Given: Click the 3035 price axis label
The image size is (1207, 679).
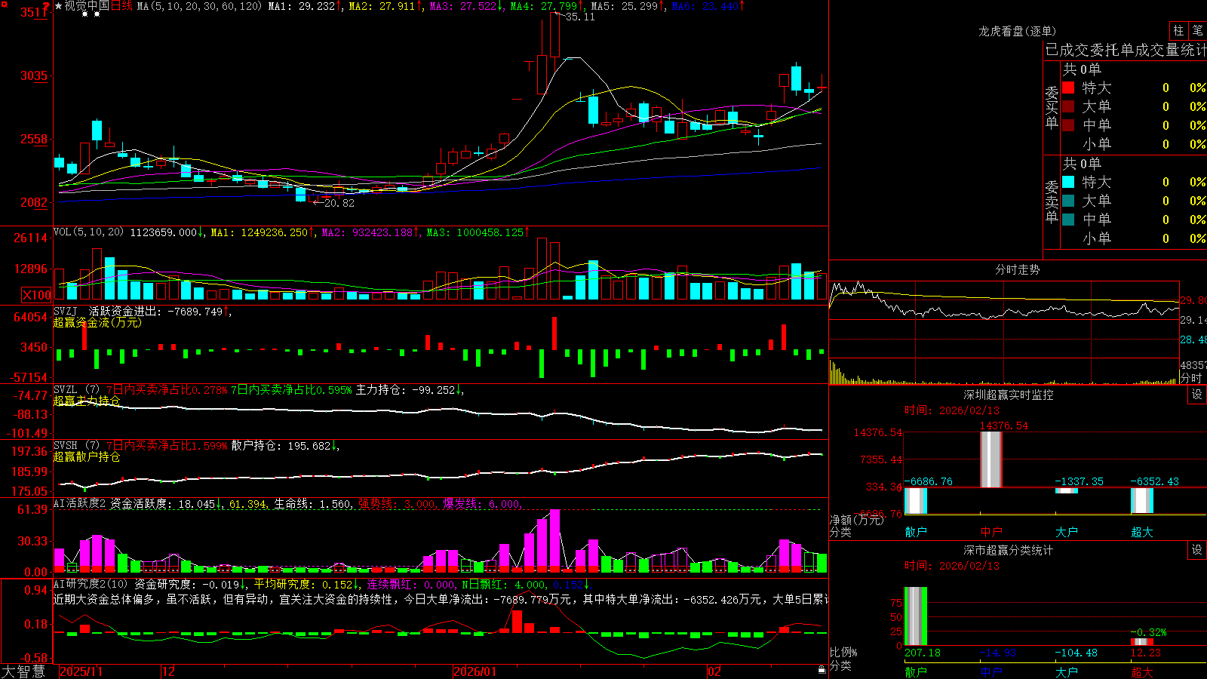Looking at the screenshot, I should tap(34, 75).
